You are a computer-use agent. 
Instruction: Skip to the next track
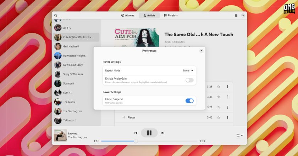pos(163,133)
